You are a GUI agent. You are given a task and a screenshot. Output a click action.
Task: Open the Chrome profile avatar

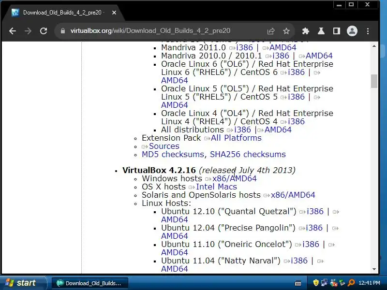[x=352, y=31]
